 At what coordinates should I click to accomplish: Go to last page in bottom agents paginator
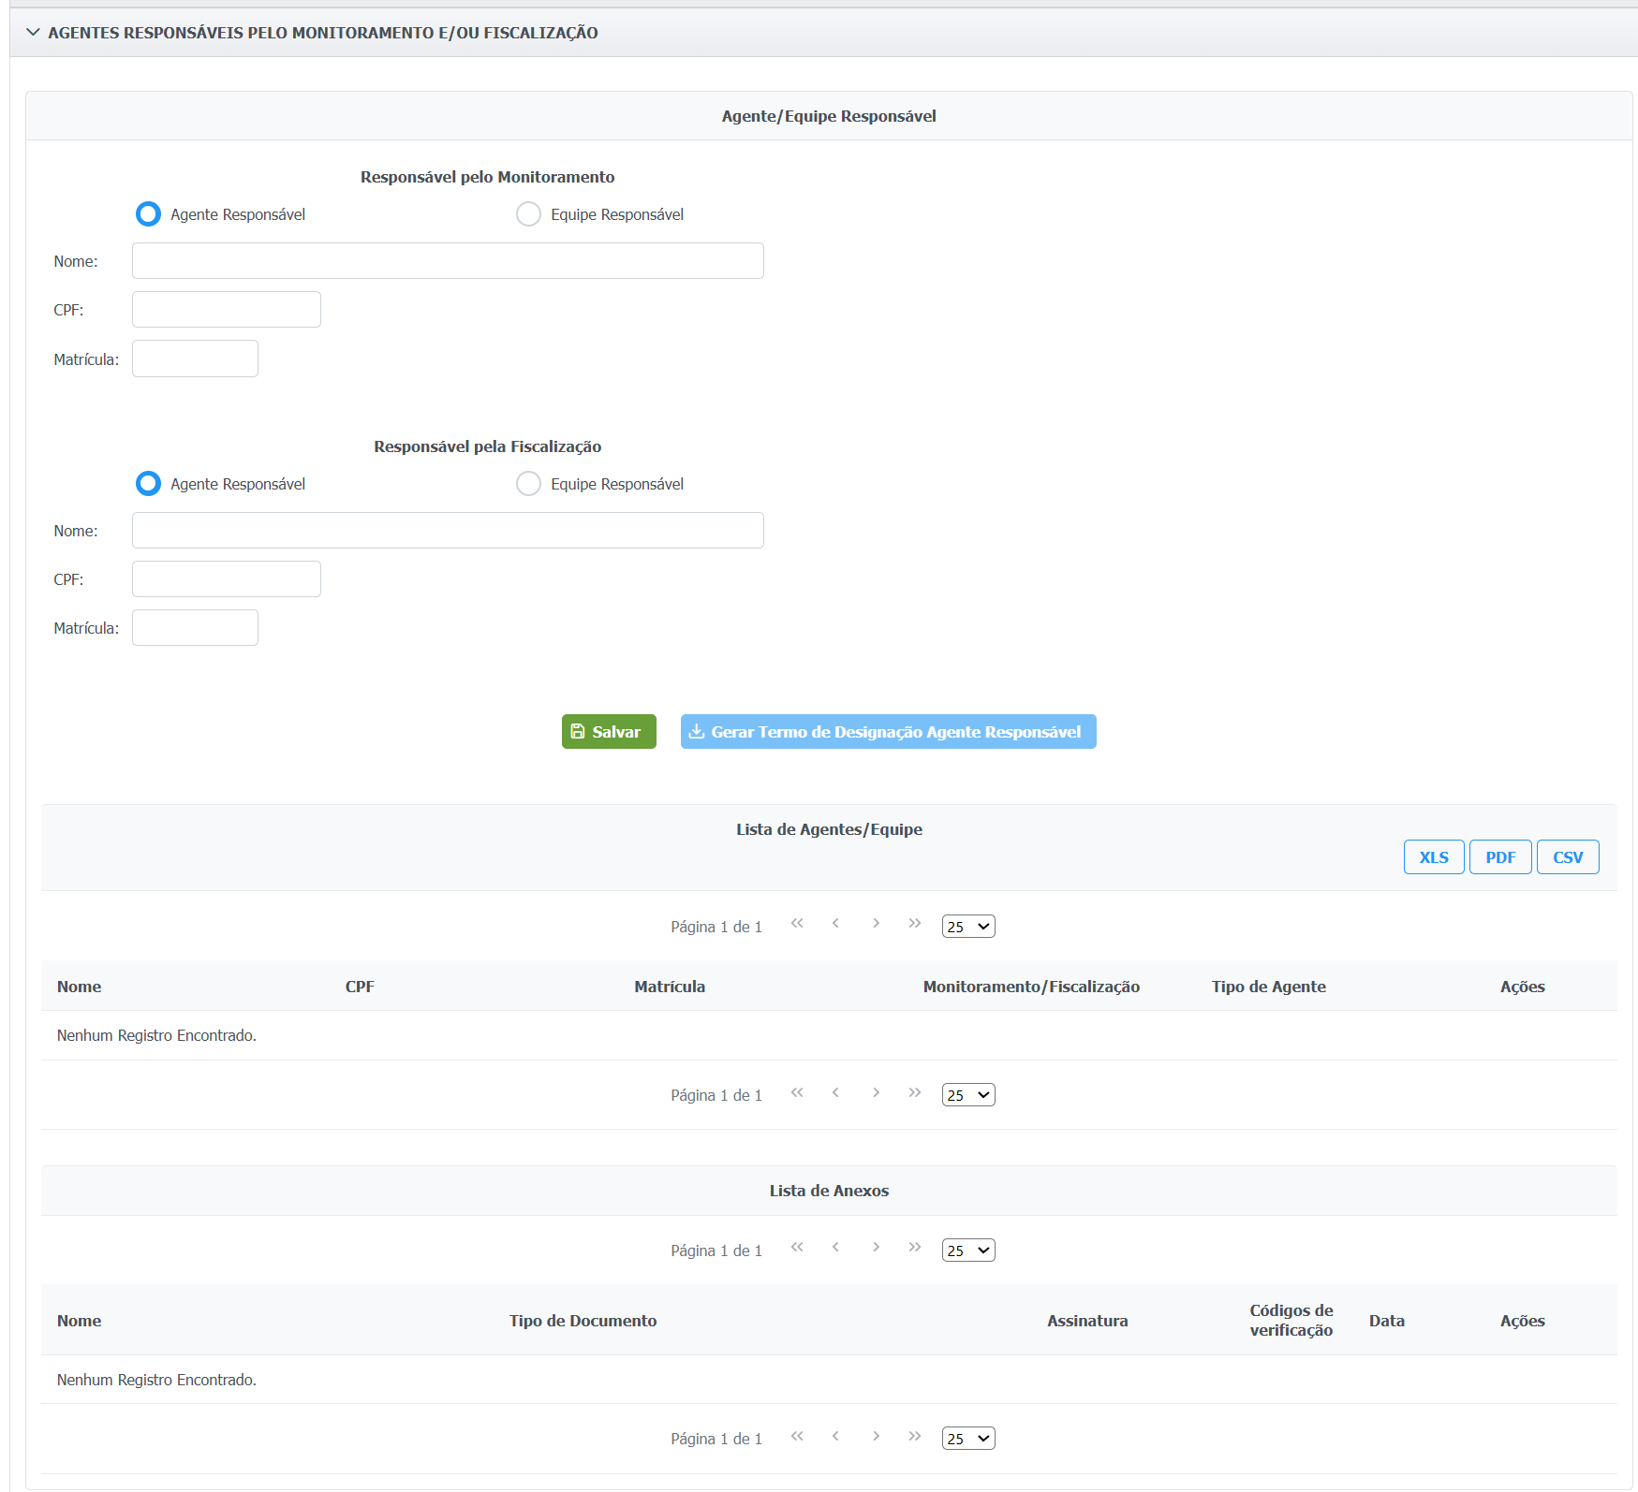[915, 1093]
